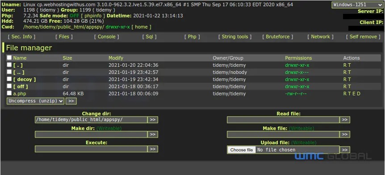Click the [ home ] link next to Cwd
This screenshot has height=175, width=385.
click(142, 27)
